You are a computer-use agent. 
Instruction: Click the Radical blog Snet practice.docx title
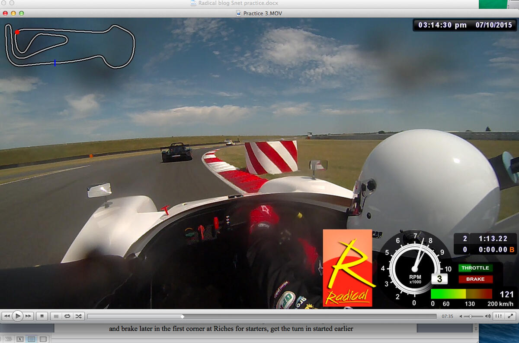238,3
